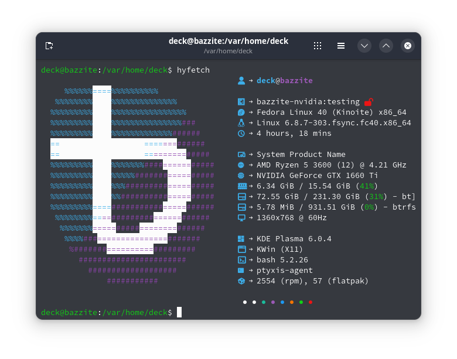Click the bazzite-nvidia:testing image name
Screen dimensions: 457x359
(308, 102)
